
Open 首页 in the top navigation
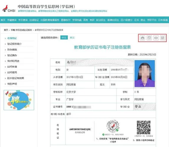tap(3, 20)
